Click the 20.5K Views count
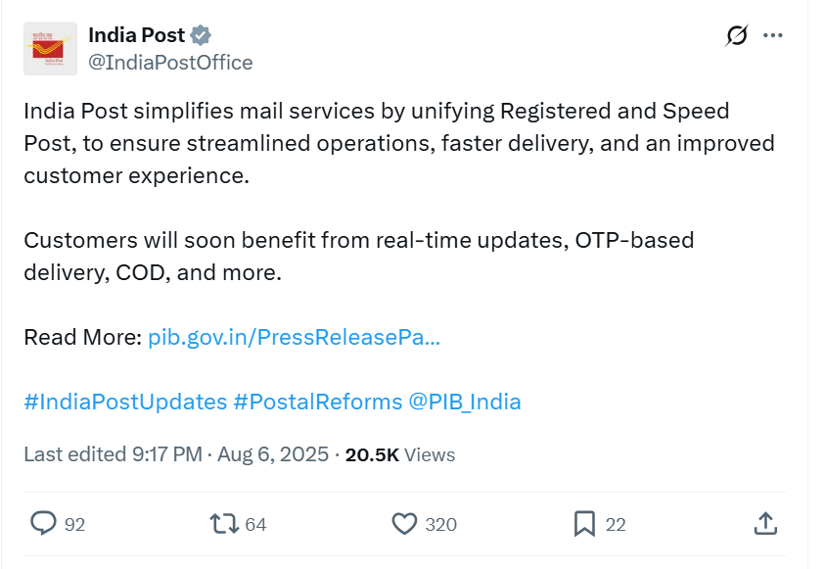Image resolution: width=825 pixels, height=569 pixels. 399,454
